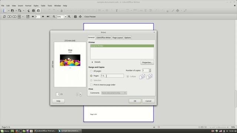Toggle the Print Preview toolbar icon
Screen dimensions: 237x133
click(39, 11)
